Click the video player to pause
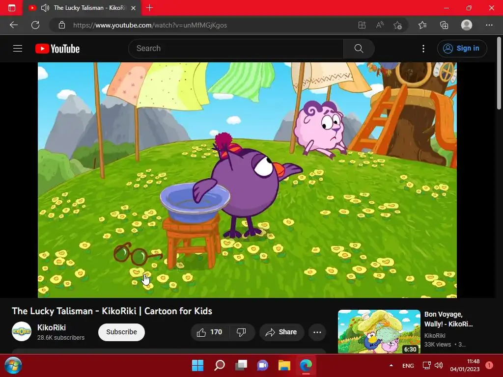Screen dimensions: 503x377 (x=247, y=180)
